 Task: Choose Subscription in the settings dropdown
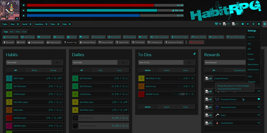[253, 65]
